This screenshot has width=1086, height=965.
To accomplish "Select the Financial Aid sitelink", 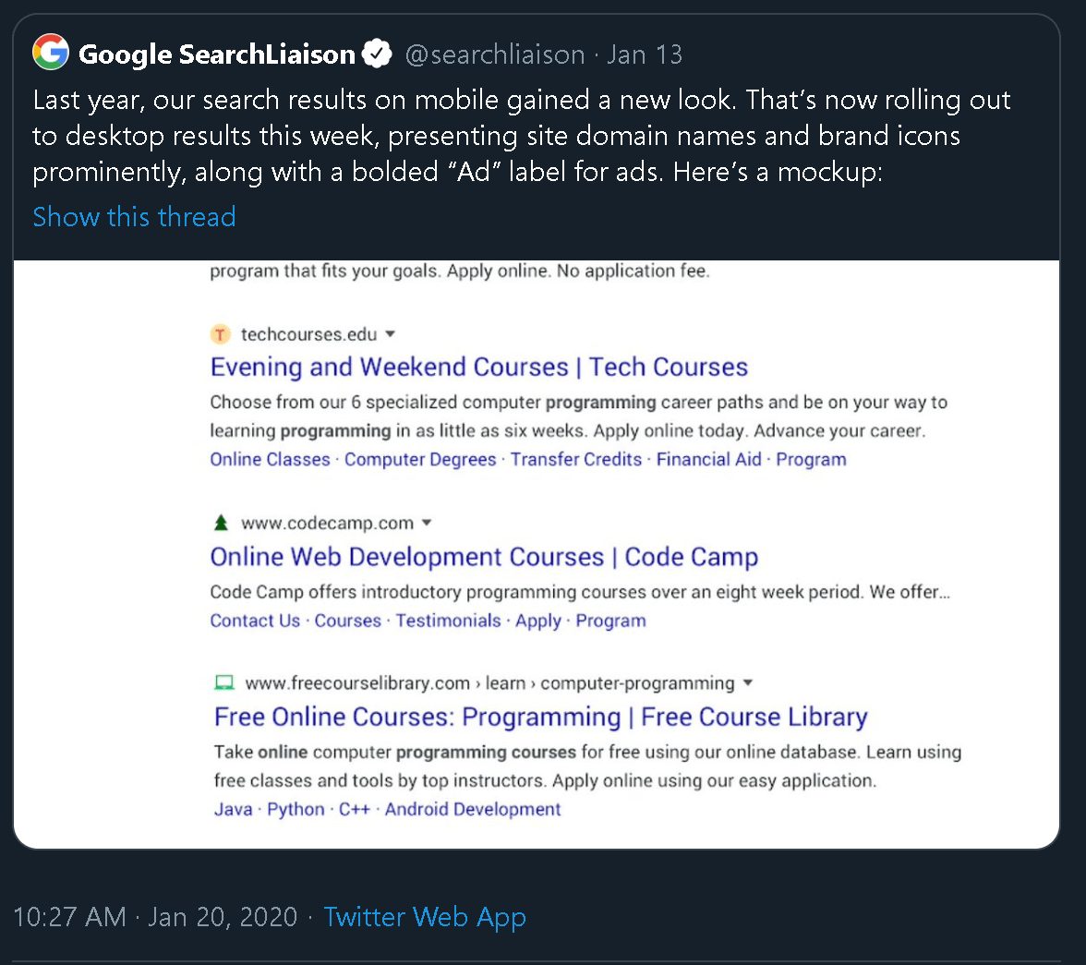I will click(x=708, y=459).
